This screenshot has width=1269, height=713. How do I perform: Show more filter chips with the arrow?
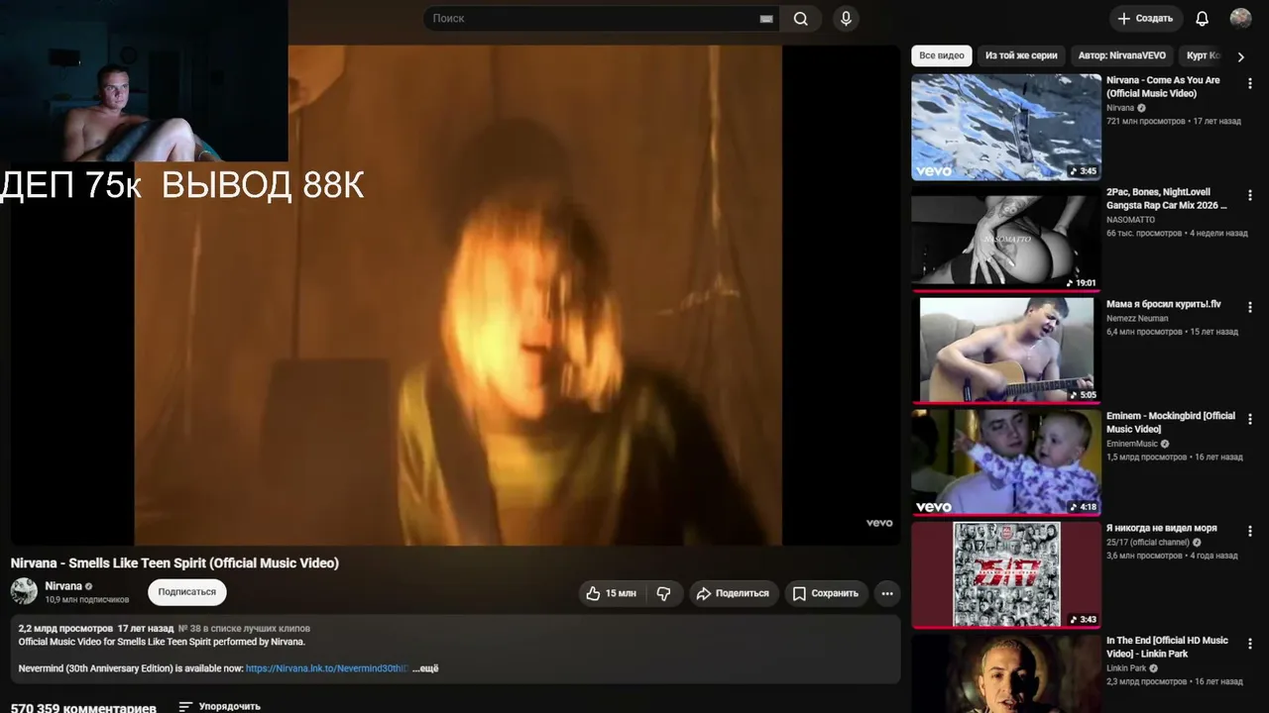tap(1240, 56)
